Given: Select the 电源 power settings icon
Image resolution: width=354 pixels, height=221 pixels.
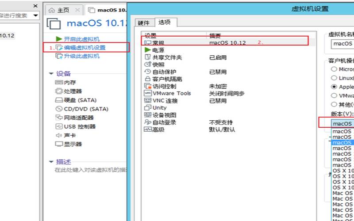Looking at the screenshot, I should pos(148,50).
